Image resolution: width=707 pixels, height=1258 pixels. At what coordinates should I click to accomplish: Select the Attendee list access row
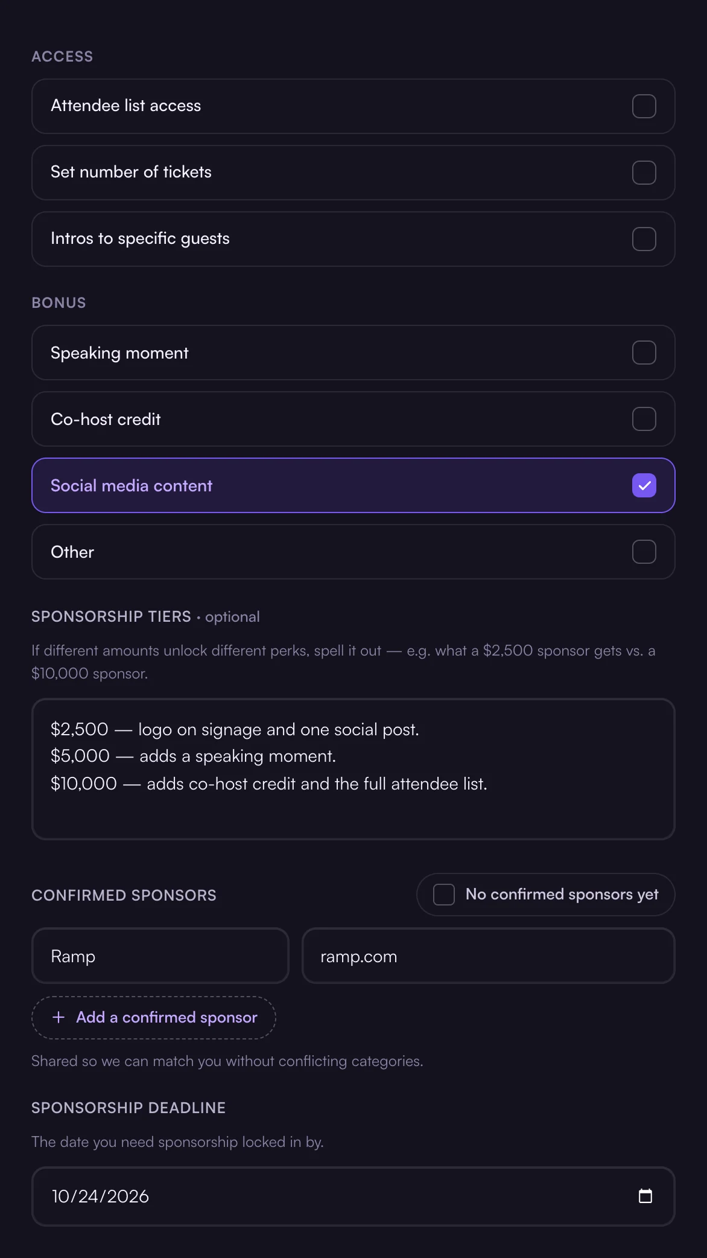(353, 106)
